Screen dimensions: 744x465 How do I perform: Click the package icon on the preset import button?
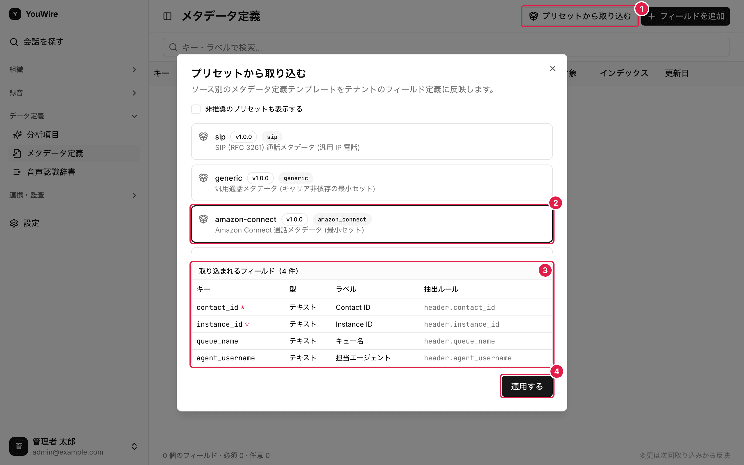(533, 16)
